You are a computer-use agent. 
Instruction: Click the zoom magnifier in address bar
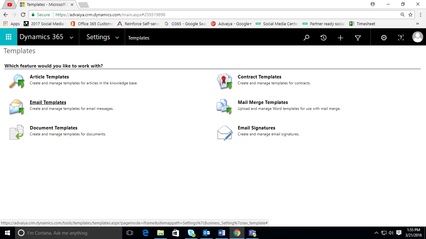[403, 15]
